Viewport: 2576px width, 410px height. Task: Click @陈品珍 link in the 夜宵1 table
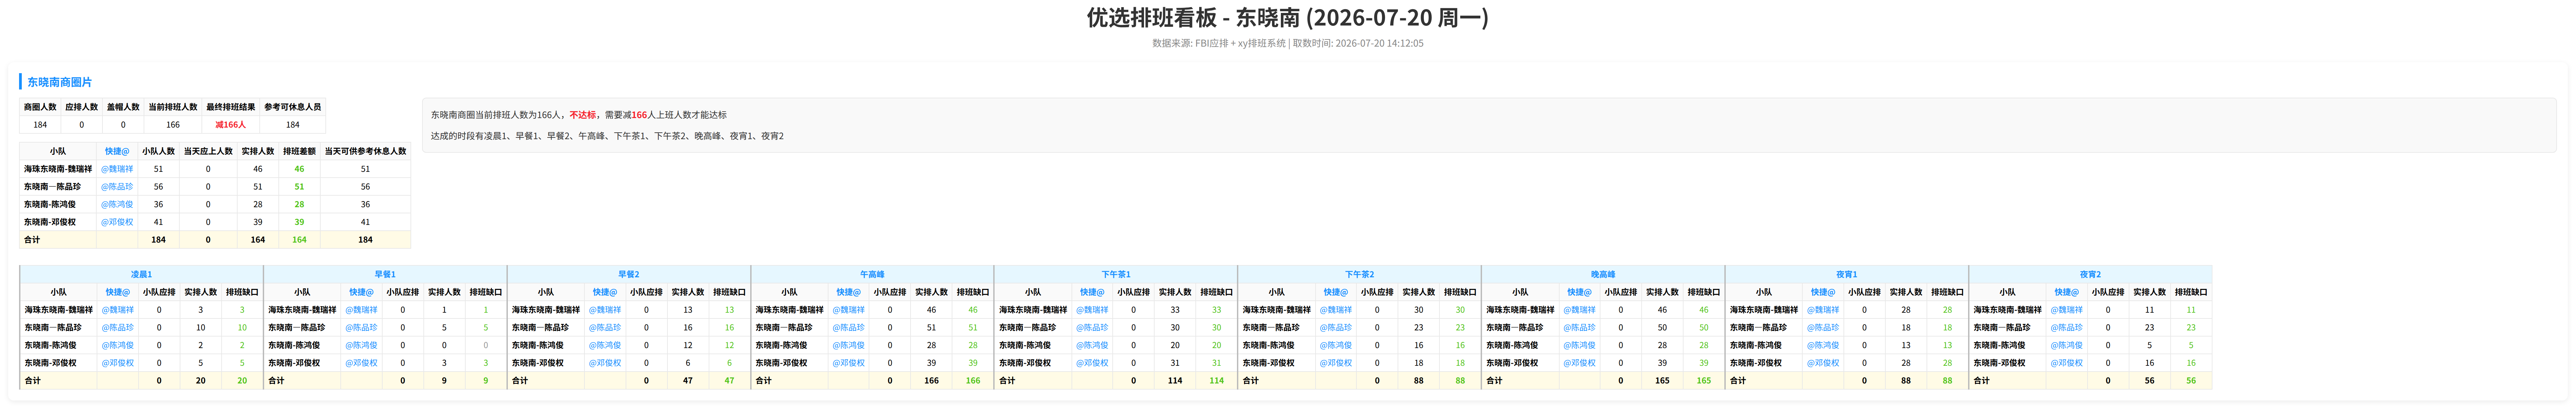[x=1823, y=328]
